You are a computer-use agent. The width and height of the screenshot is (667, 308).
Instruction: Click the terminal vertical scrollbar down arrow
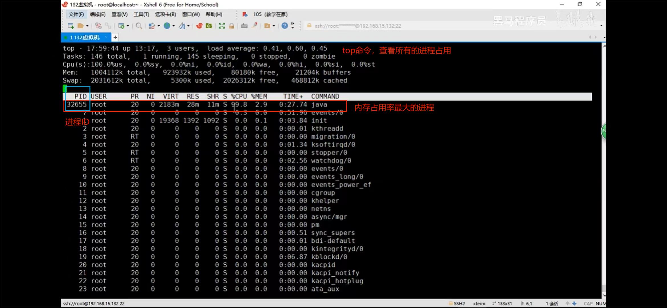click(604, 295)
